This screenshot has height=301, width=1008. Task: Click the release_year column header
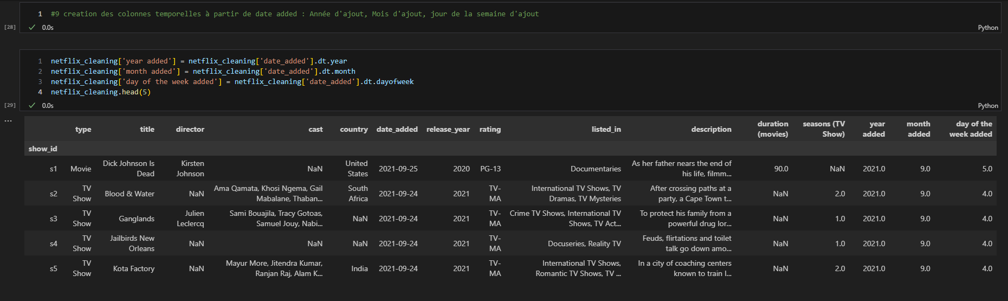[x=448, y=130]
